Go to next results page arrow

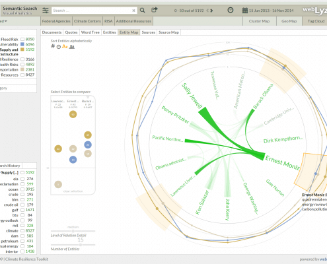click(x=211, y=11)
